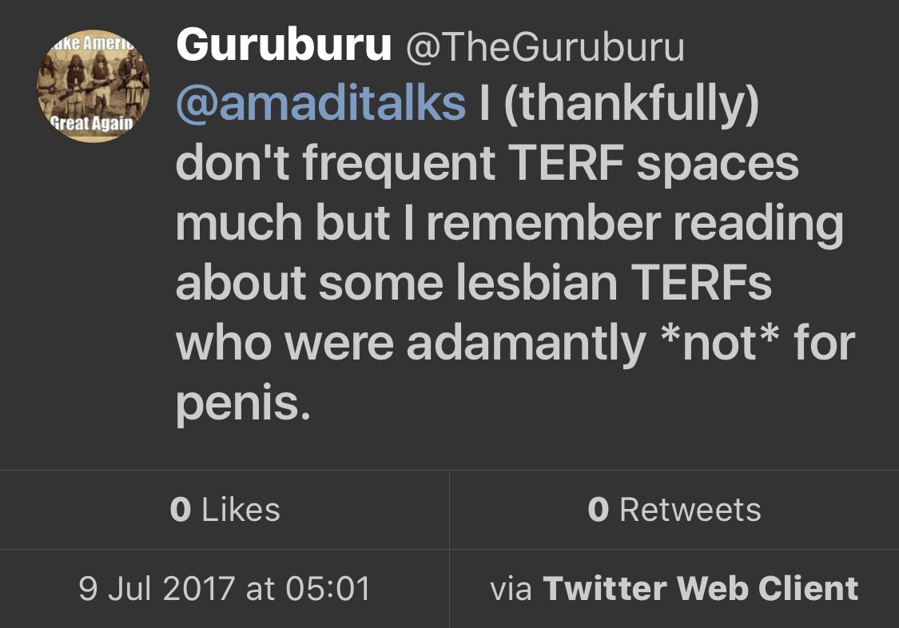Select the via Twitter Web Client label
899x628 pixels.
(x=674, y=589)
